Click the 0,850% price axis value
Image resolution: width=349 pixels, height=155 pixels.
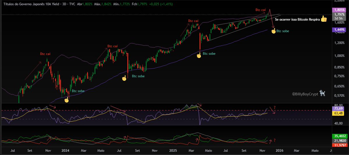[339, 68]
